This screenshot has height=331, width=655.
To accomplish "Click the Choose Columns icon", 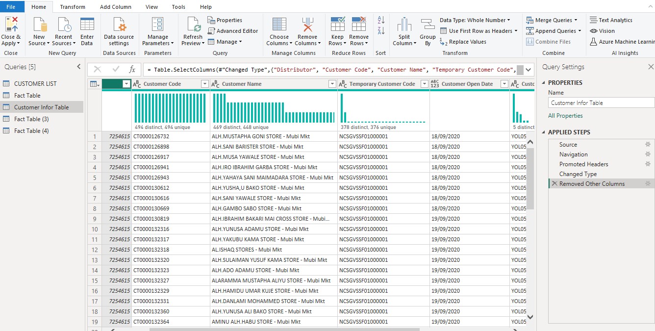I will [x=279, y=24].
